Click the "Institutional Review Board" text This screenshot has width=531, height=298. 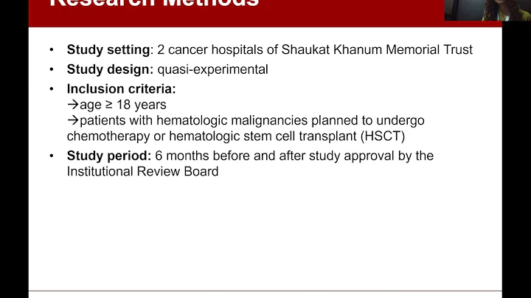click(x=143, y=171)
